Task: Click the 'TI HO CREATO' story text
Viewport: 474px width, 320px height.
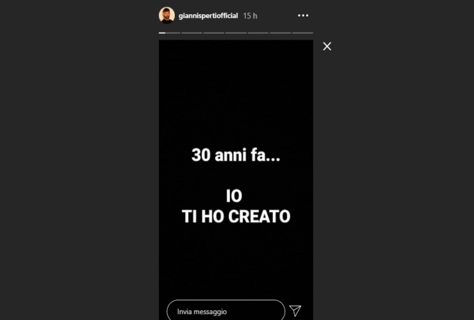Action: tap(236, 216)
